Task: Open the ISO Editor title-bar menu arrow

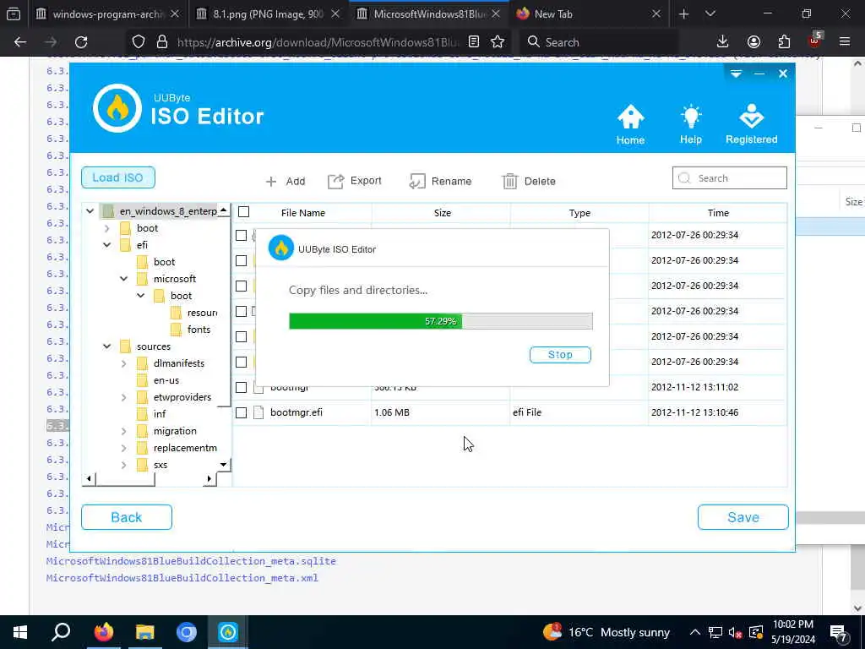Action: pyautogui.click(x=736, y=74)
